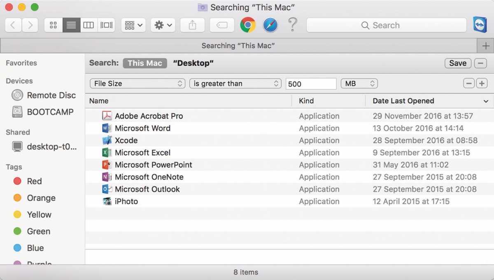Save the search
Image resolution: width=494 pixels, height=280 pixels.
[x=458, y=63]
